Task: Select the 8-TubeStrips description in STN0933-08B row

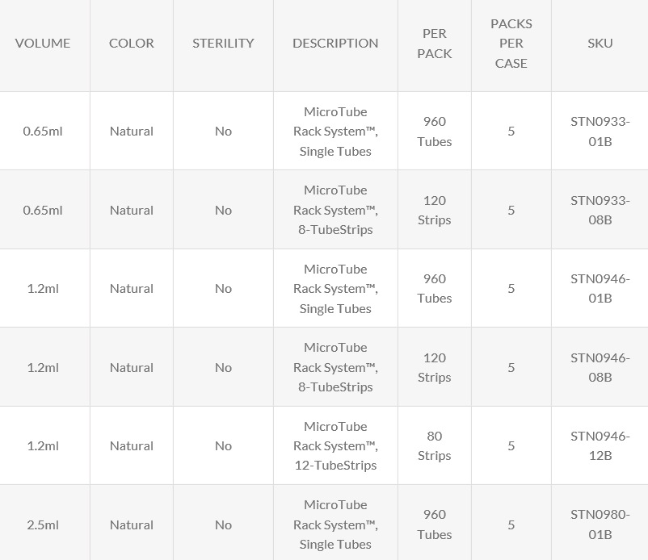Action: click(335, 210)
